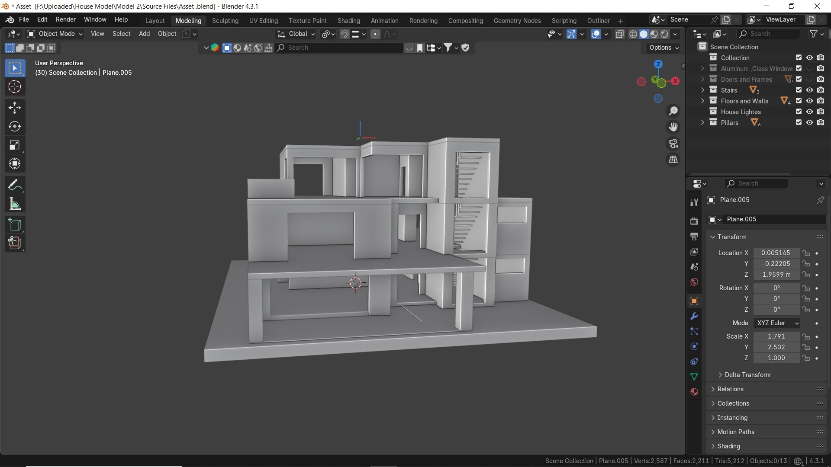Switch to the UV Editing workspace tab
Image resolution: width=831 pixels, height=467 pixels.
point(264,21)
